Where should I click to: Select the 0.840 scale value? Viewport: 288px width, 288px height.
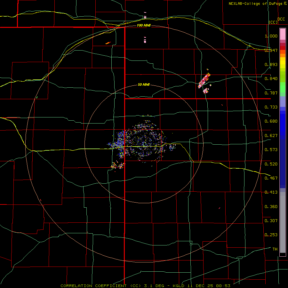(271, 79)
